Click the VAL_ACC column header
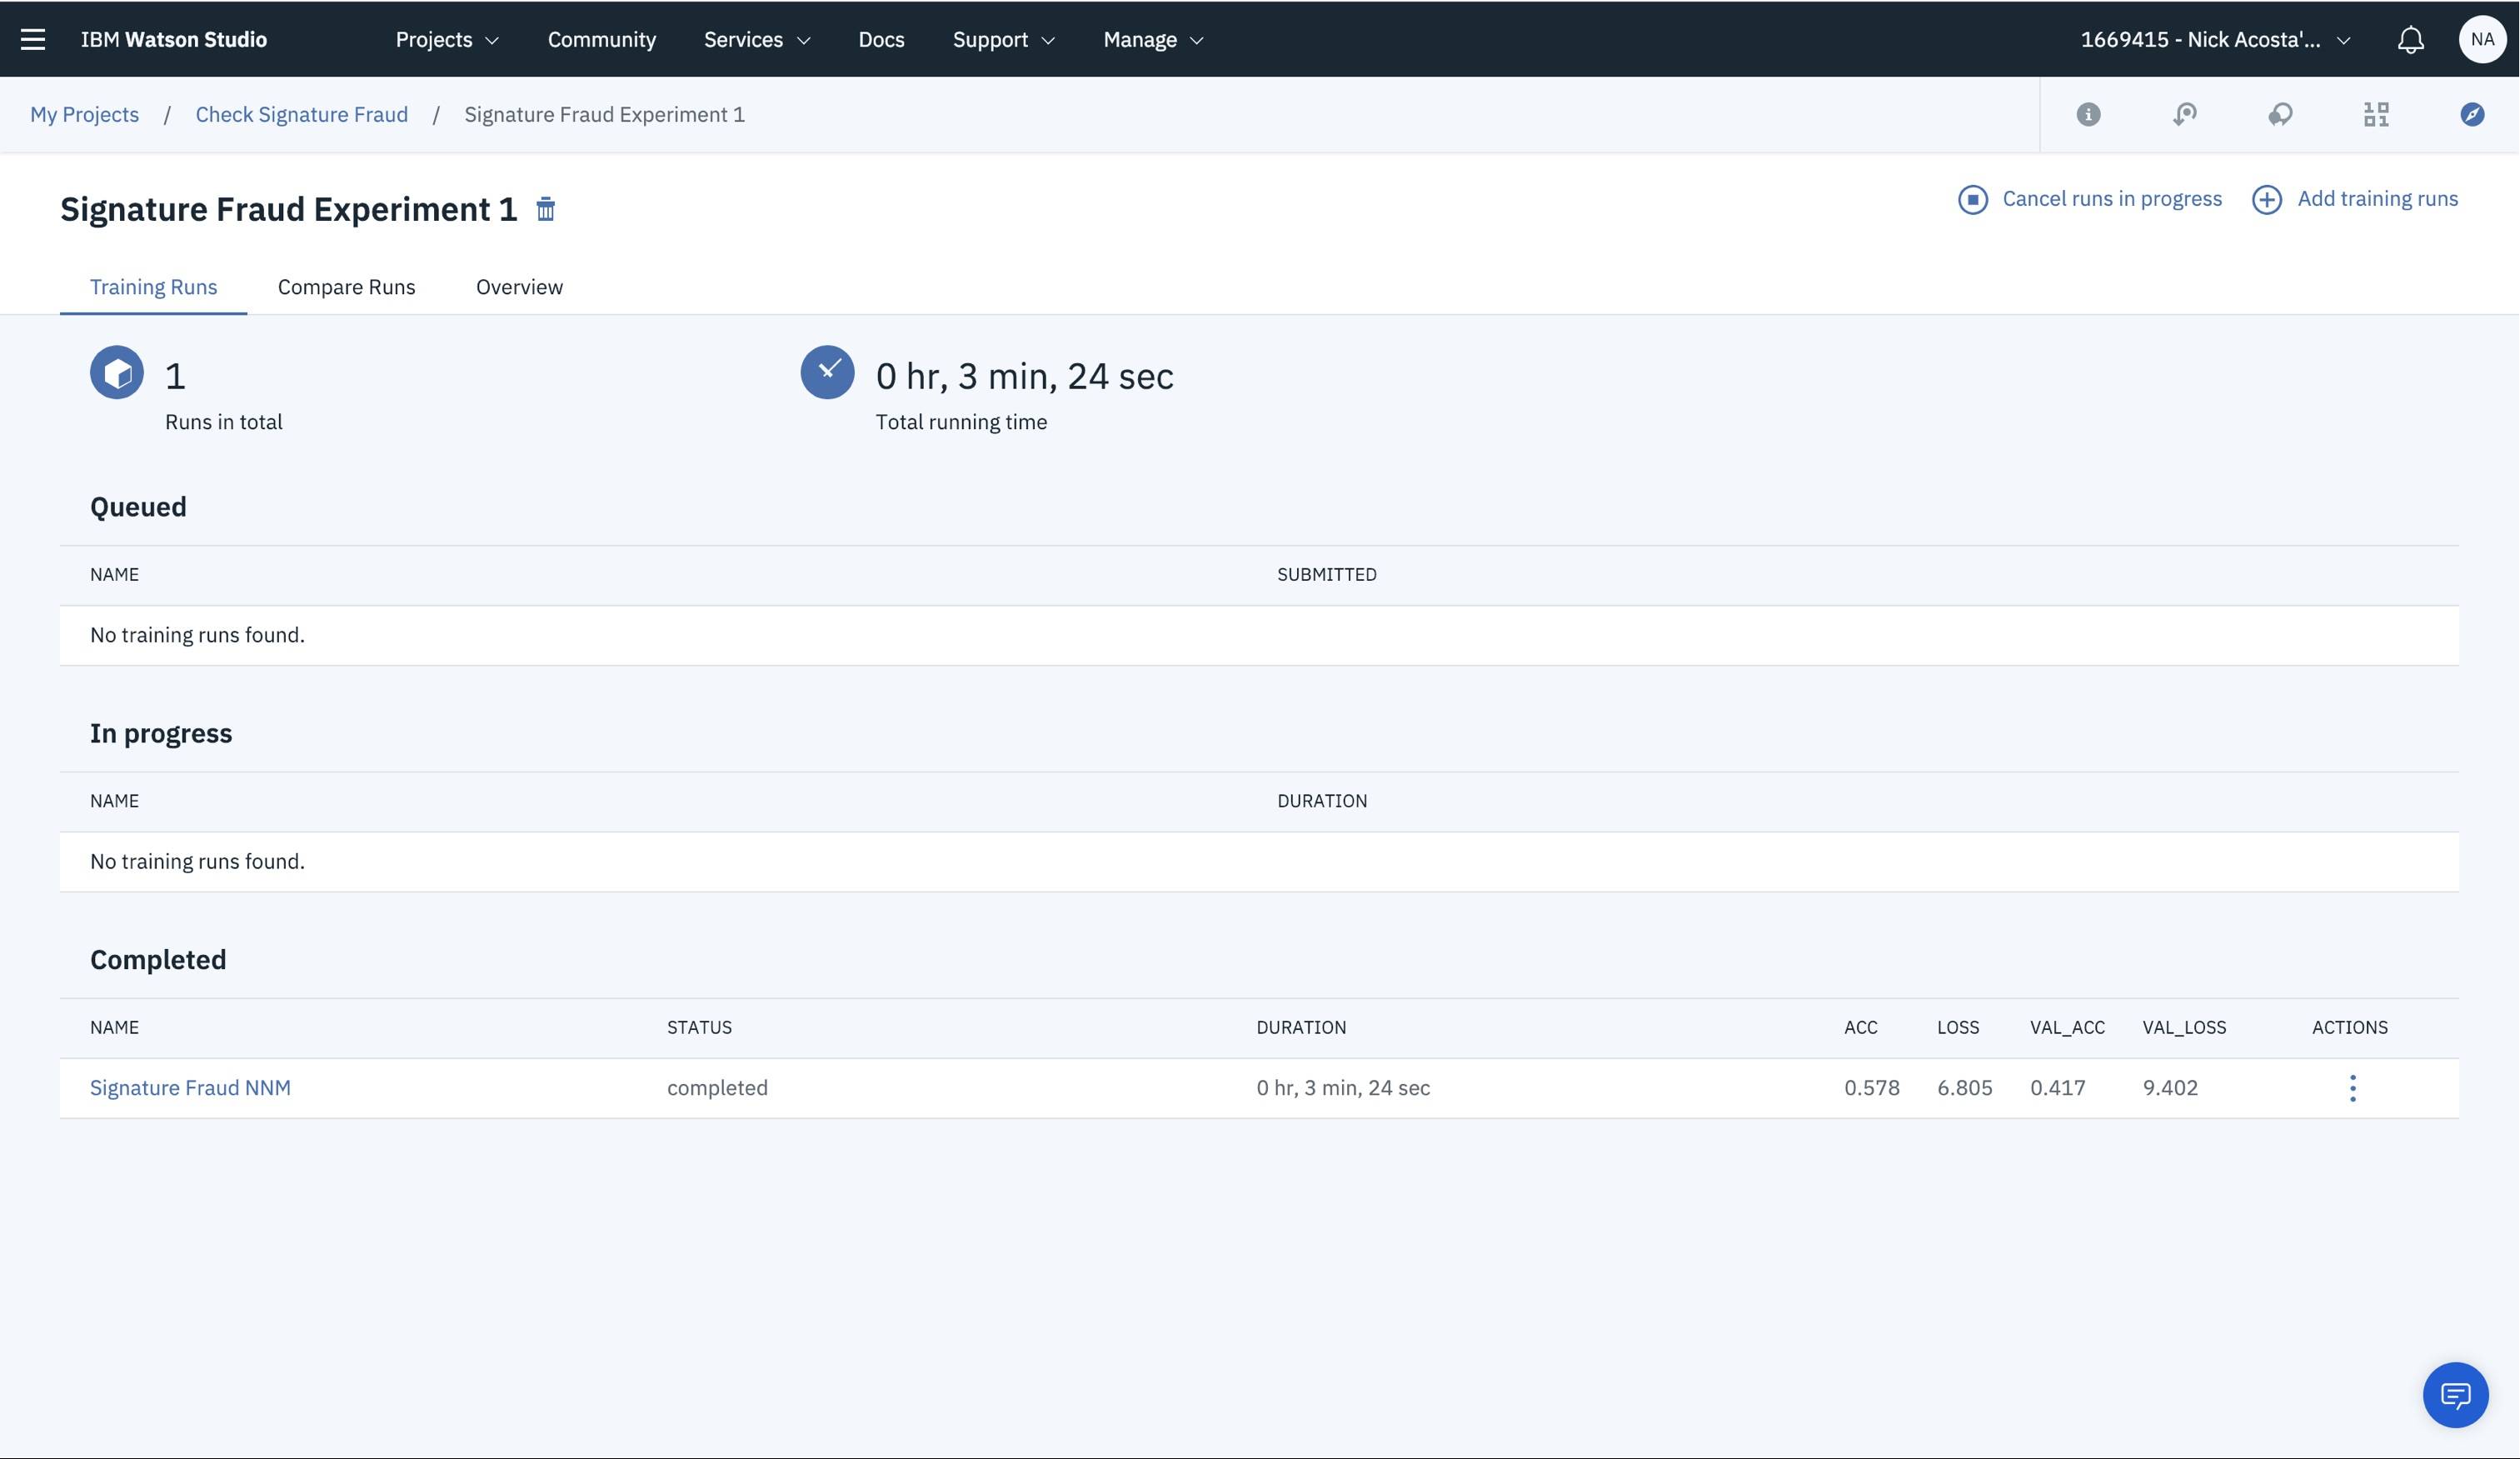Image resolution: width=2520 pixels, height=1459 pixels. [2067, 1027]
